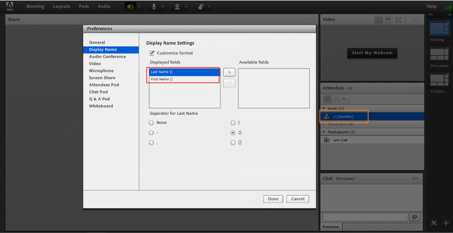The width and height of the screenshot is (453, 233).
Task: Click the plus icon to add layout
Action: tap(446, 223)
